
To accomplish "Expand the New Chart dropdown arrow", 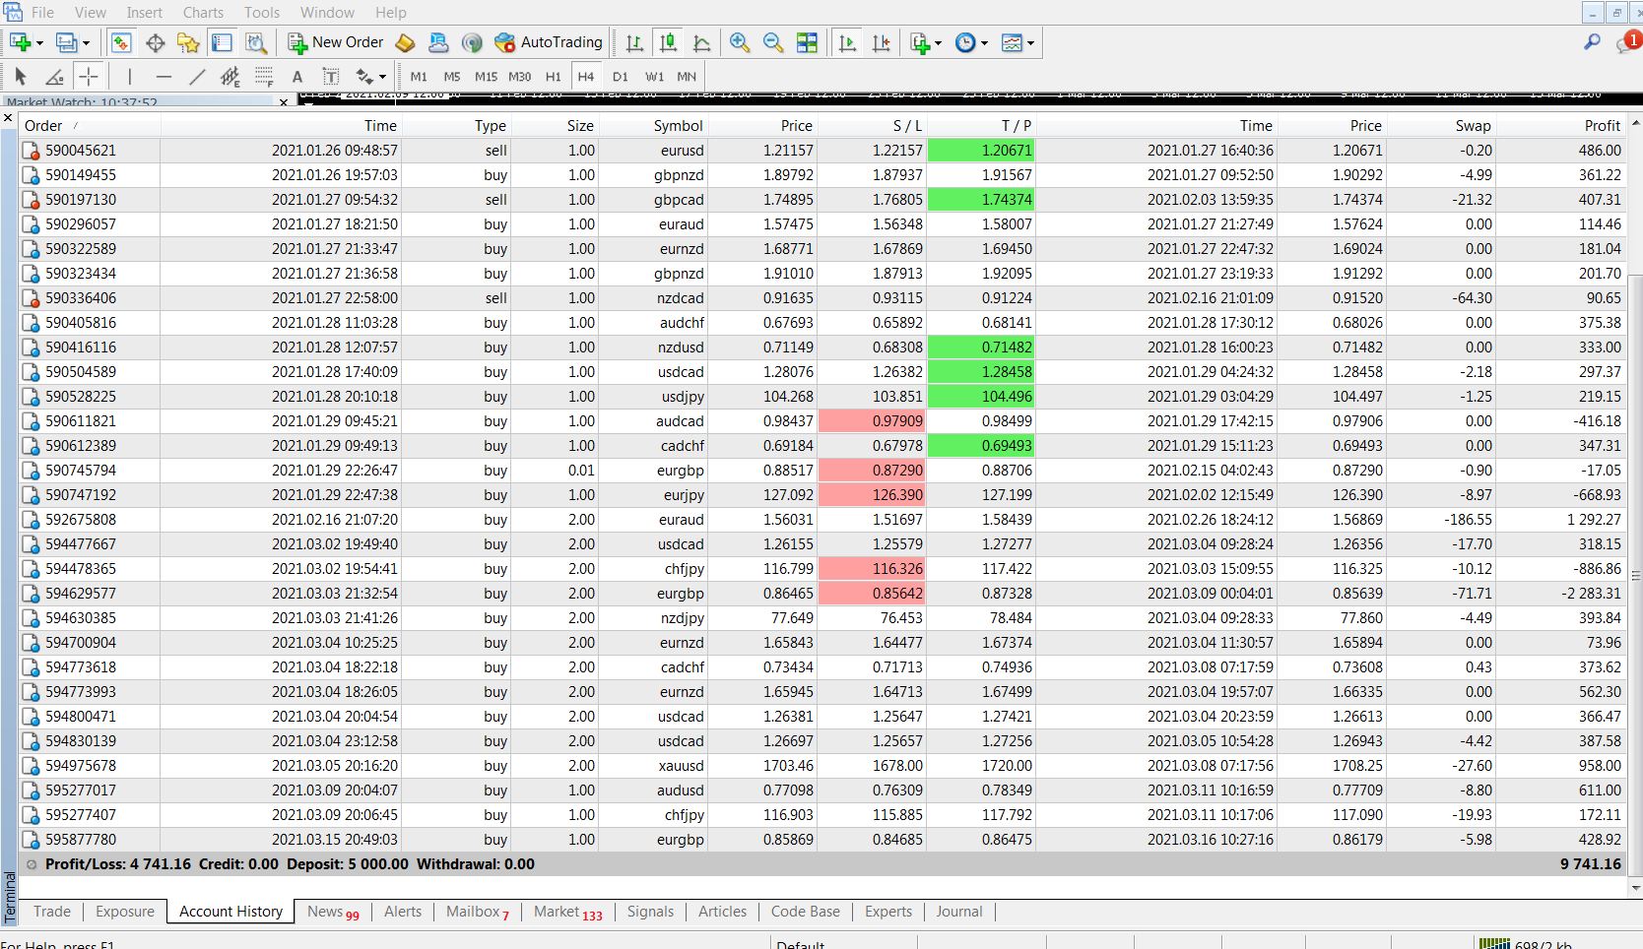I will [x=39, y=42].
